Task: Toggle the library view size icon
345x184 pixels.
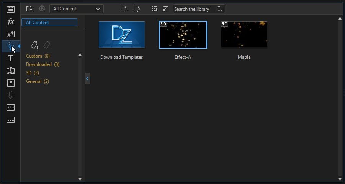Action: 165,9
